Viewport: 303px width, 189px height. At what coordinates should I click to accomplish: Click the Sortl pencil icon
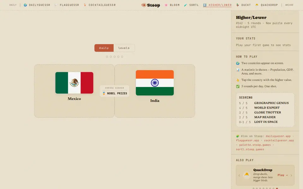pos(186,5)
